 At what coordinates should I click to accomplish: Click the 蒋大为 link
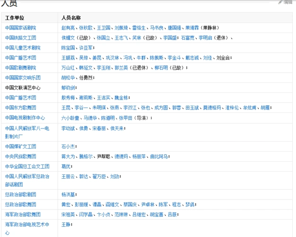point(68,156)
